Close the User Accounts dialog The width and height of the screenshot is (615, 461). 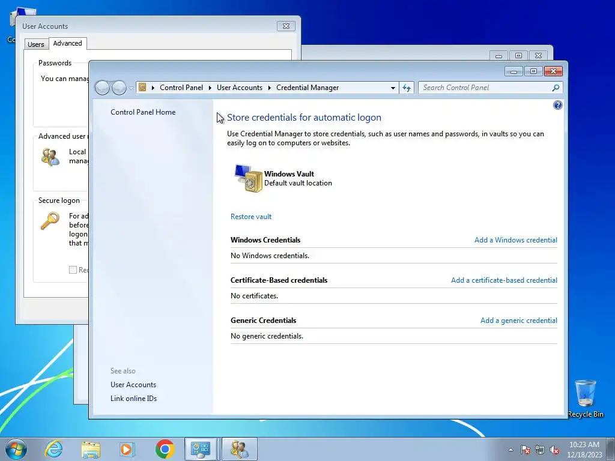286,26
